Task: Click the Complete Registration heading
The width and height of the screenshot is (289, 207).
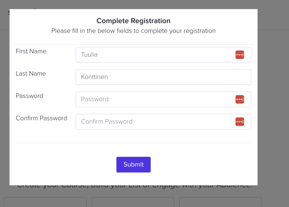Action: tap(133, 21)
